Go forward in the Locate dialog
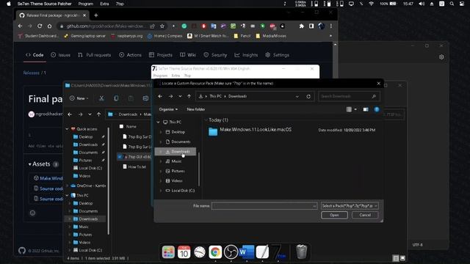Viewport: 470px width, 264px height. [170, 96]
